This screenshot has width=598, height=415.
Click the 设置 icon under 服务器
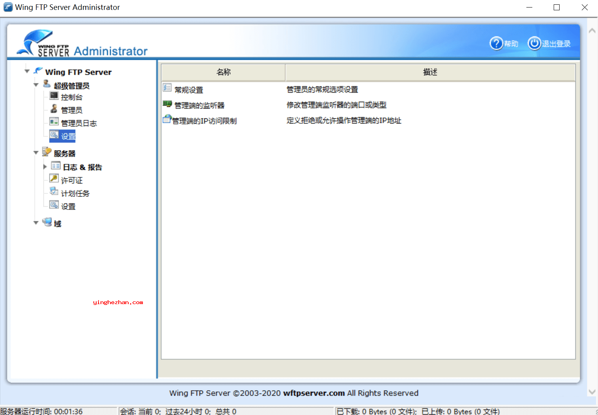coord(54,205)
